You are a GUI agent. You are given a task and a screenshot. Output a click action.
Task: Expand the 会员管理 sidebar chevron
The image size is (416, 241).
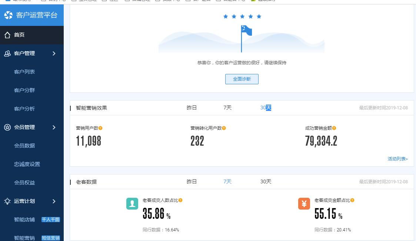[54, 127]
